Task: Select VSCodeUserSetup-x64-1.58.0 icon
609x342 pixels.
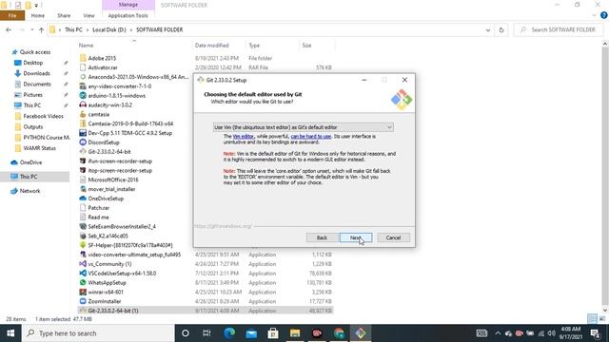Action: point(83,274)
